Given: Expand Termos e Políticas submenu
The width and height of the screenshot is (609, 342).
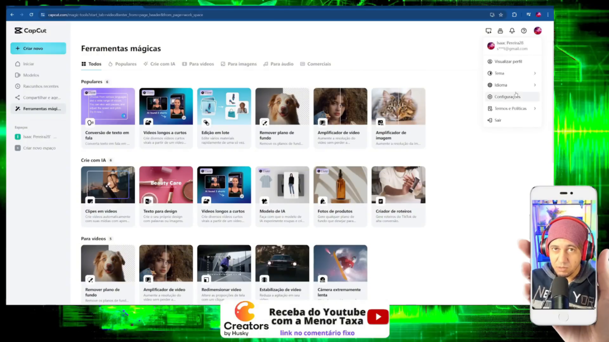Looking at the screenshot, I should [511, 109].
